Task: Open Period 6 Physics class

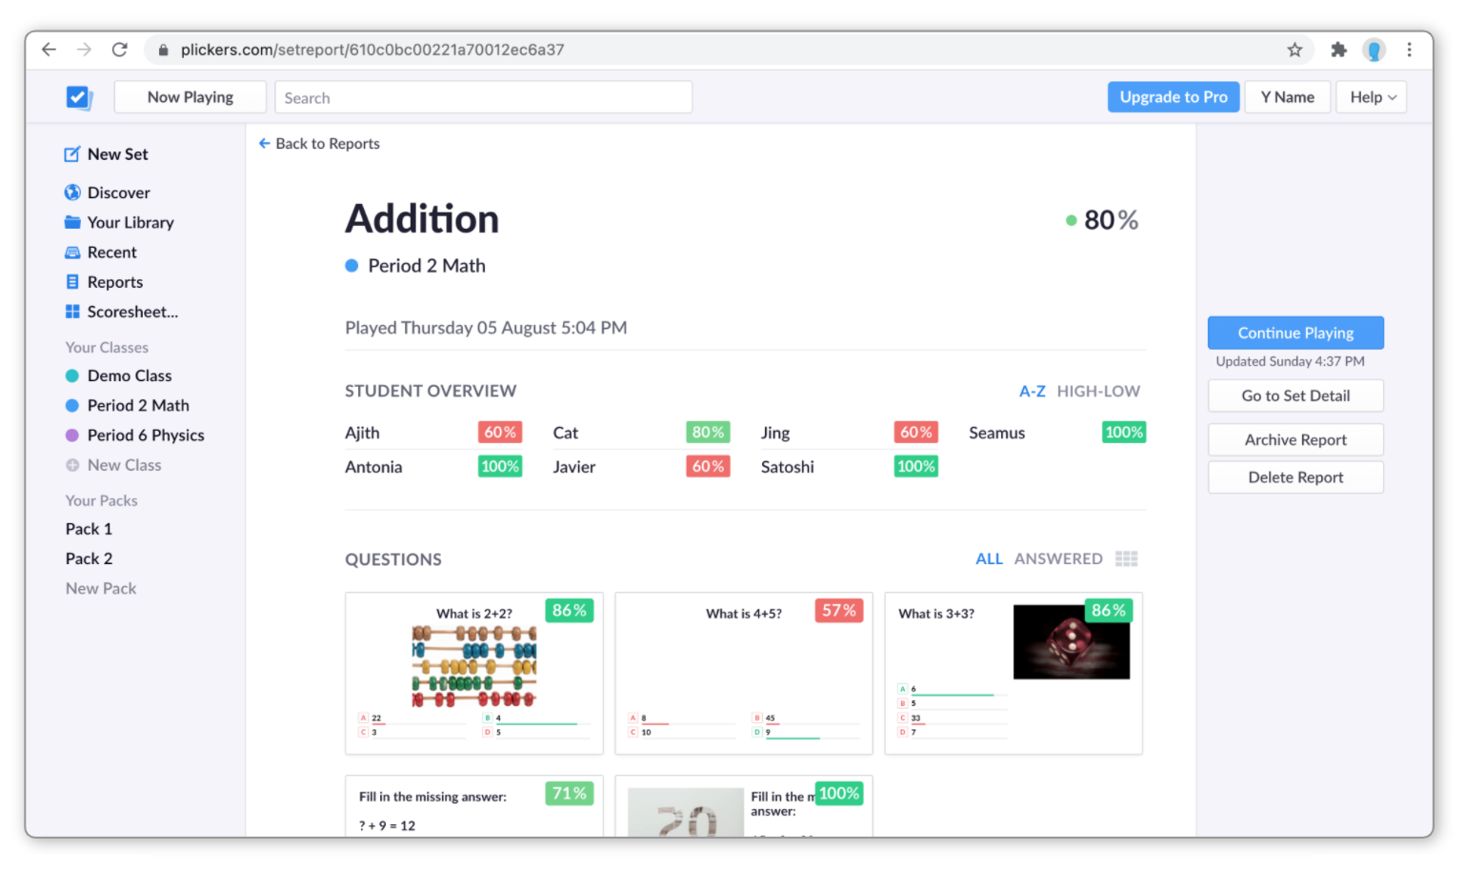Action: [x=146, y=435]
